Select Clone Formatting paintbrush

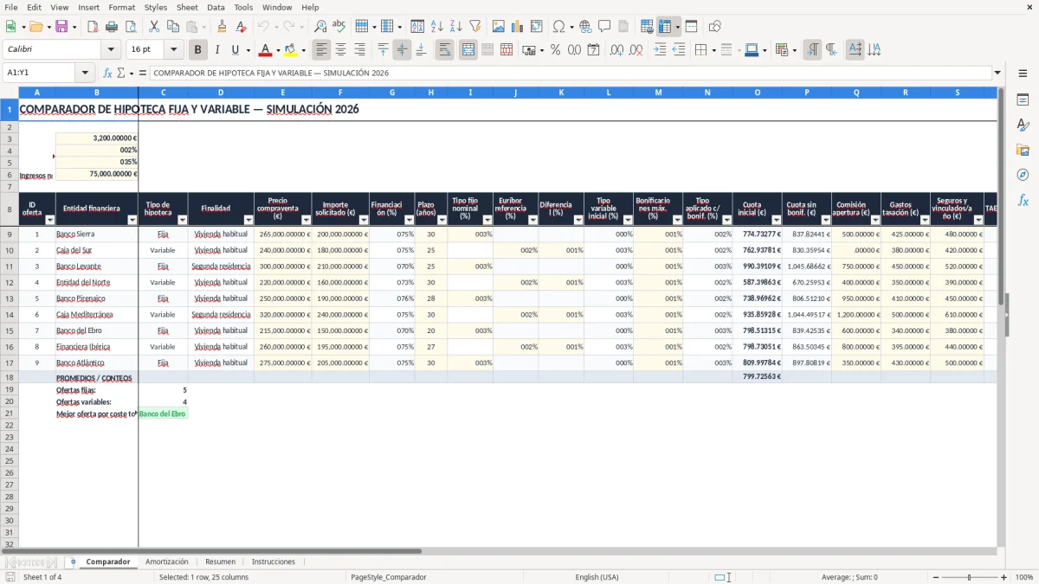point(223,27)
